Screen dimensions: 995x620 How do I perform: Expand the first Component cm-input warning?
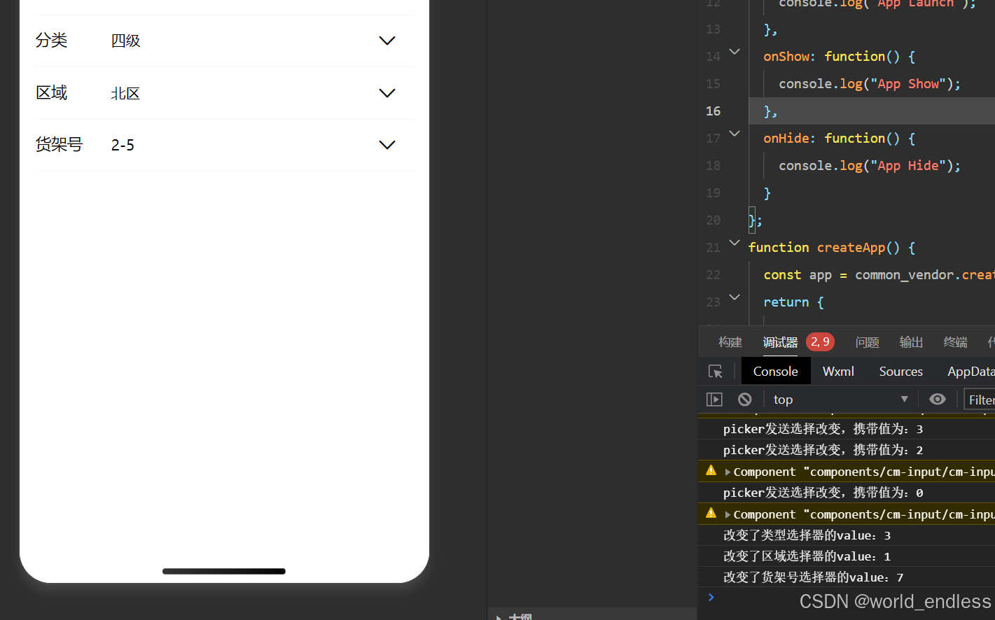click(x=728, y=472)
